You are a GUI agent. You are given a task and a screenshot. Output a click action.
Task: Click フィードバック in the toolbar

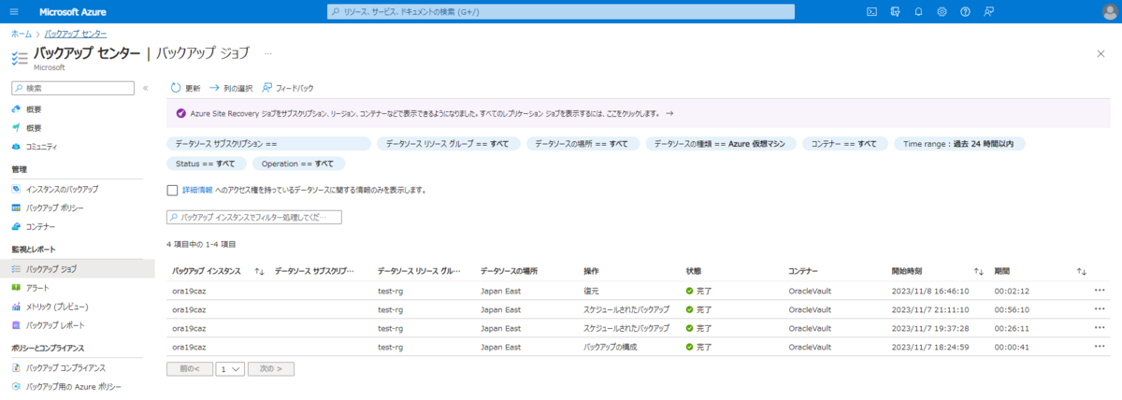(288, 88)
